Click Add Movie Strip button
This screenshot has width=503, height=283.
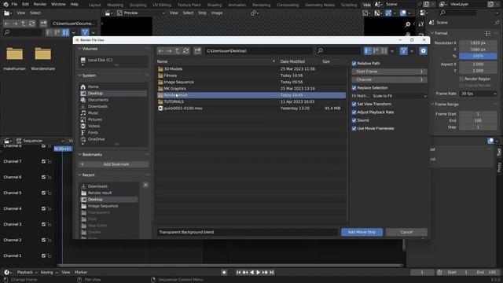[362, 233]
